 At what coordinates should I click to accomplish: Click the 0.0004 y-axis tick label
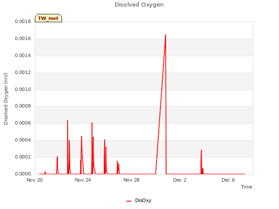tap(23, 140)
